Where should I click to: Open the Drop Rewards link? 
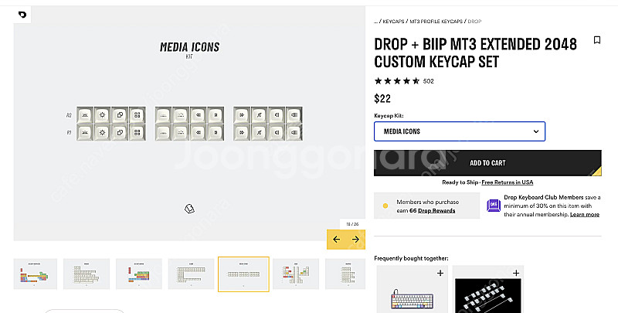(x=438, y=211)
